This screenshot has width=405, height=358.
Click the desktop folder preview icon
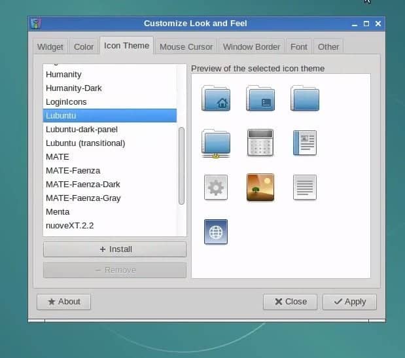pyautogui.click(x=260, y=98)
